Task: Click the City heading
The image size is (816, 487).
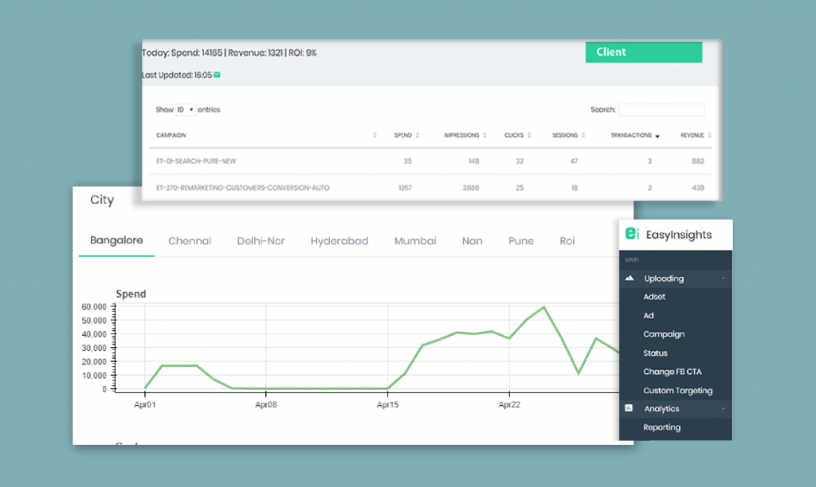Action: (102, 200)
